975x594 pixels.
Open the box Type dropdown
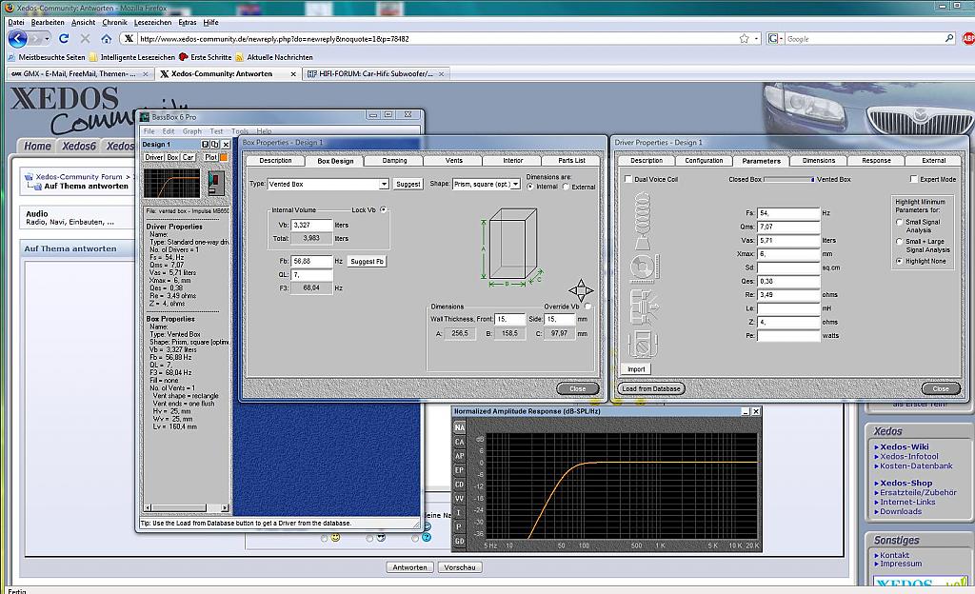(384, 184)
